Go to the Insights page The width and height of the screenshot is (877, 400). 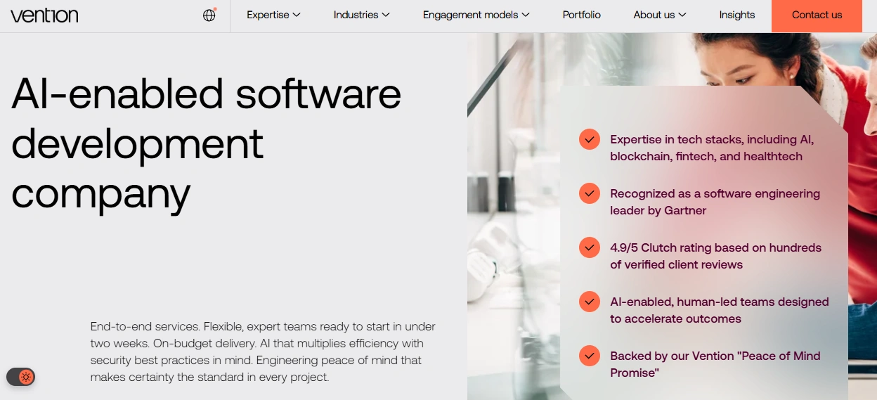tap(737, 15)
